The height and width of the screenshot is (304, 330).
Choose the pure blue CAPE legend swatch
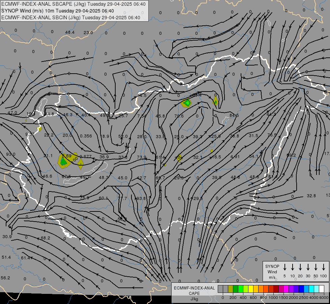[x=301, y=289]
